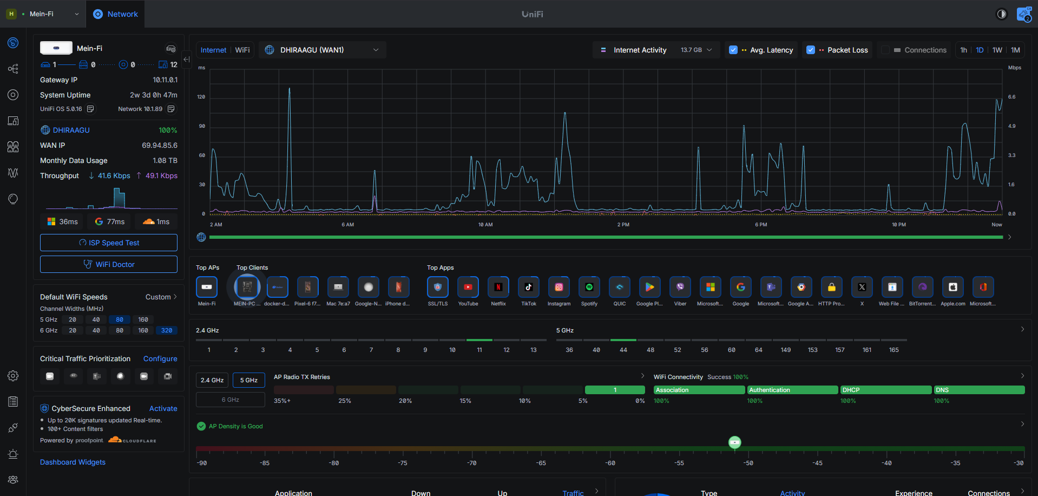Select the Mein-Fi access point under Top APs
Screen dimensions: 1038x496
(x=206, y=287)
